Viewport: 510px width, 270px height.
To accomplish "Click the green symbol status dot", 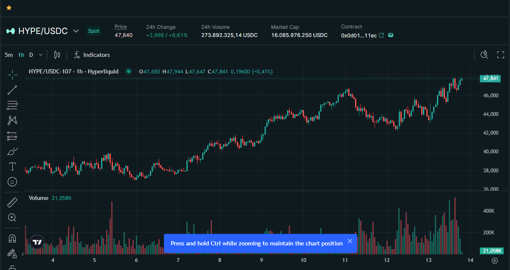I will click(128, 71).
